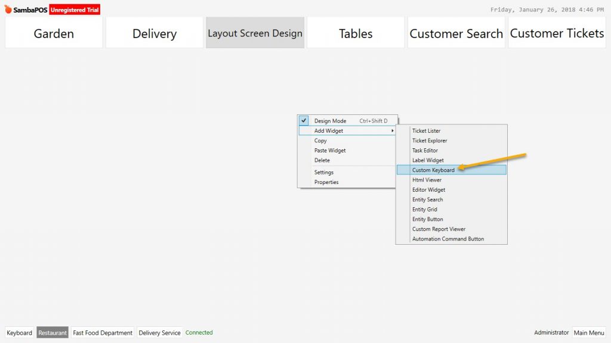Add an Entity Grid widget

pos(451,209)
